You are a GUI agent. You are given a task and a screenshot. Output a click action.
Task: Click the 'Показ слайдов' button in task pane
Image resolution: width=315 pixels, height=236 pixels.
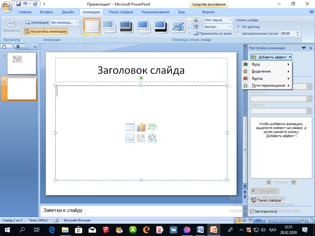[x=266, y=200]
